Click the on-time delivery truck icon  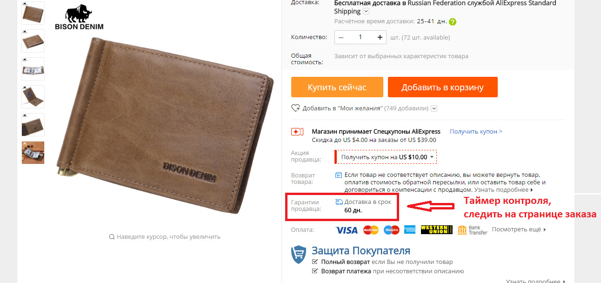pos(339,202)
